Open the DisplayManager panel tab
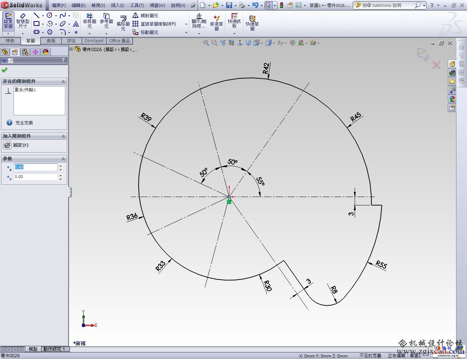The image size is (467, 359). click(46, 52)
